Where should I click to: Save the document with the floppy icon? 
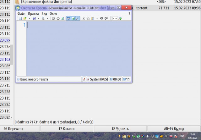pyautogui.click(x=34, y=18)
